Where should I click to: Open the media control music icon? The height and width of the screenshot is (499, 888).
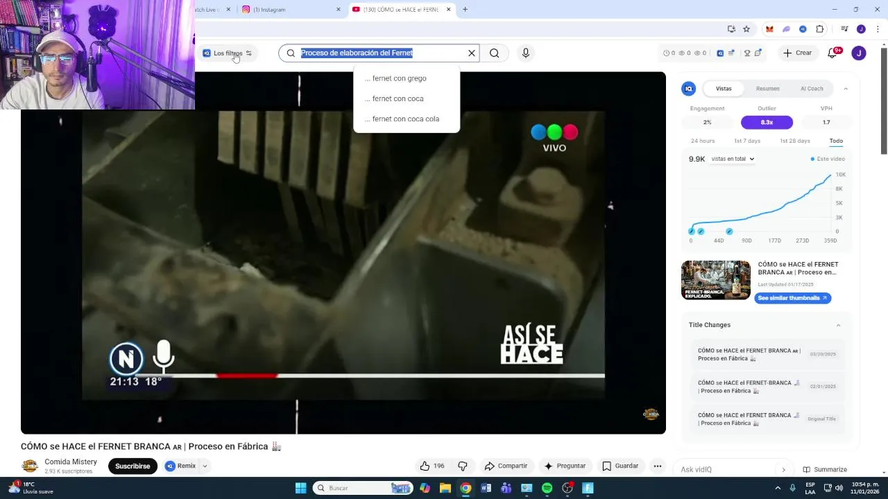844,29
